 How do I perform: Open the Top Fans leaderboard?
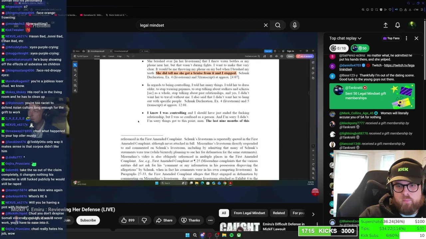coord(391,38)
